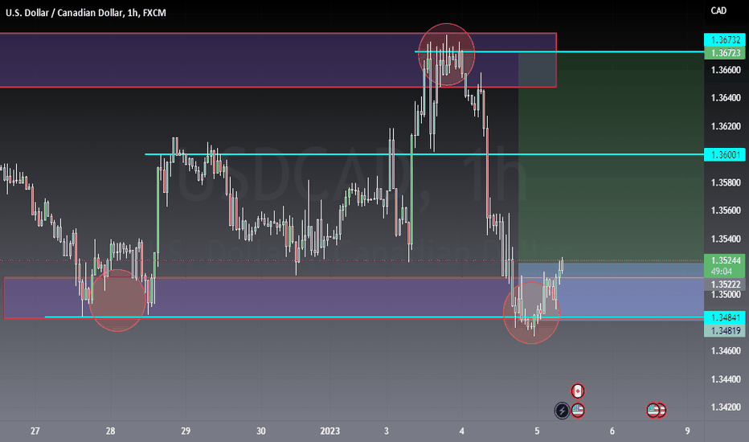Click date label 29 on time axis

[x=186, y=431]
